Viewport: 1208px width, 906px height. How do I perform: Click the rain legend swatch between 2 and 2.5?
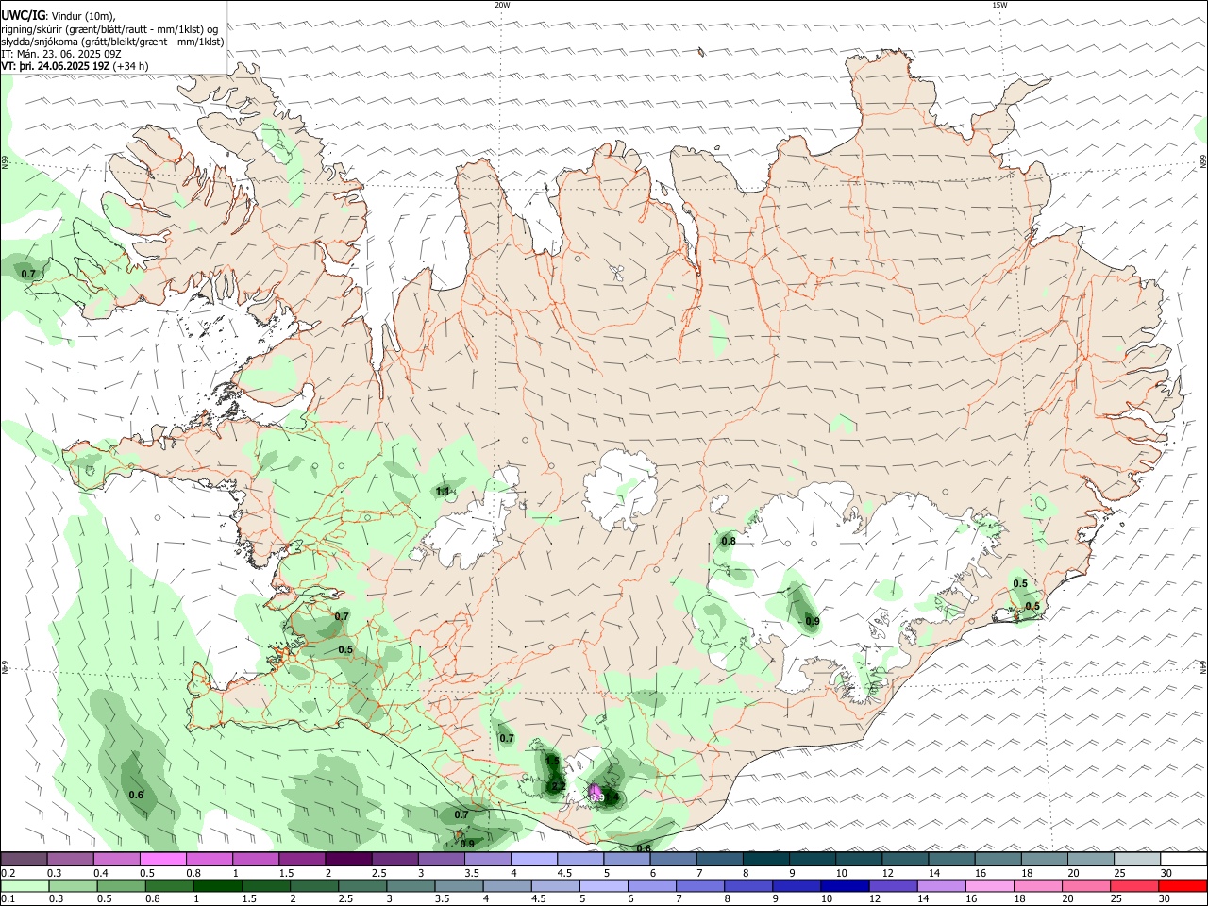tap(315, 885)
